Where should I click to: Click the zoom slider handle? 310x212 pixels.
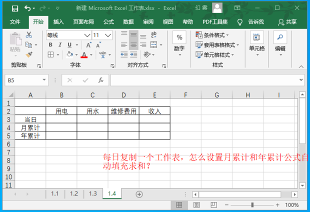(252, 205)
